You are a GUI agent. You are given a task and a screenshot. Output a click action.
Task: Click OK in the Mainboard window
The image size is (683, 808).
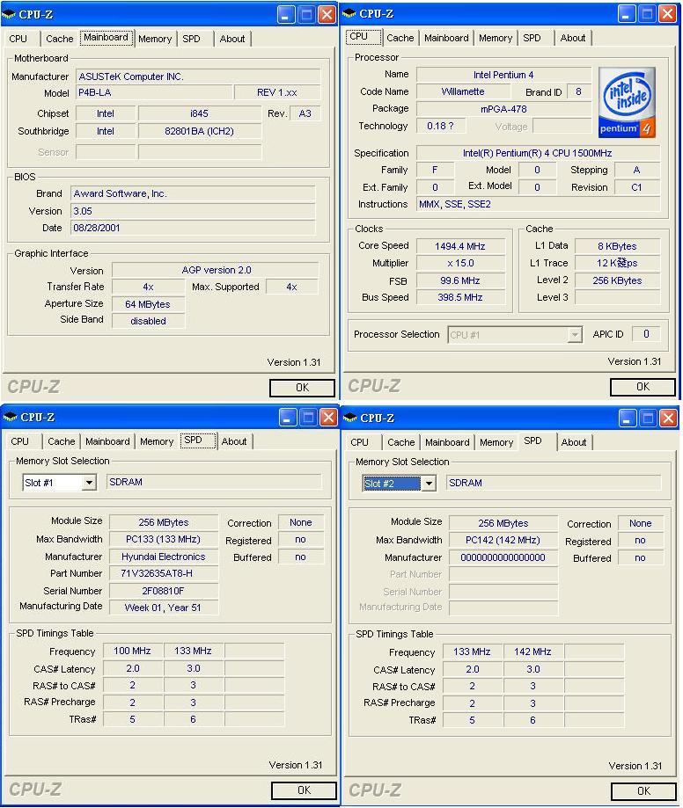point(302,388)
